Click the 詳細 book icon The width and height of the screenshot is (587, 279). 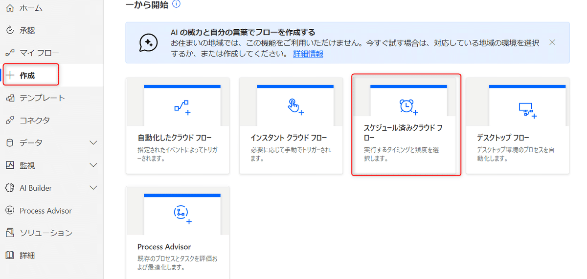click(x=10, y=255)
